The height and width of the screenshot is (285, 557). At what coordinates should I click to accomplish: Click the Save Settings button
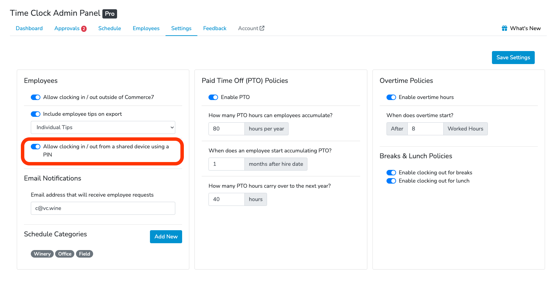click(x=513, y=58)
